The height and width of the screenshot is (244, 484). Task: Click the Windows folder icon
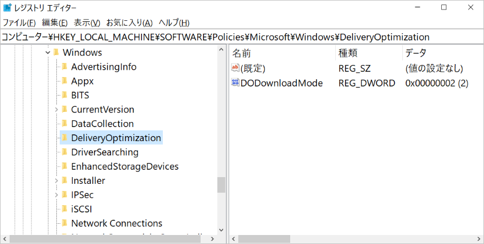point(56,52)
